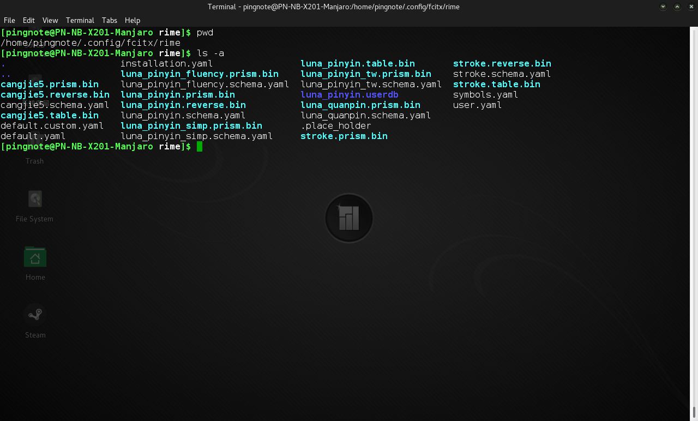Click the installation.yaml filename in the listing
698x421 pixels.
(x=166, y=64)
